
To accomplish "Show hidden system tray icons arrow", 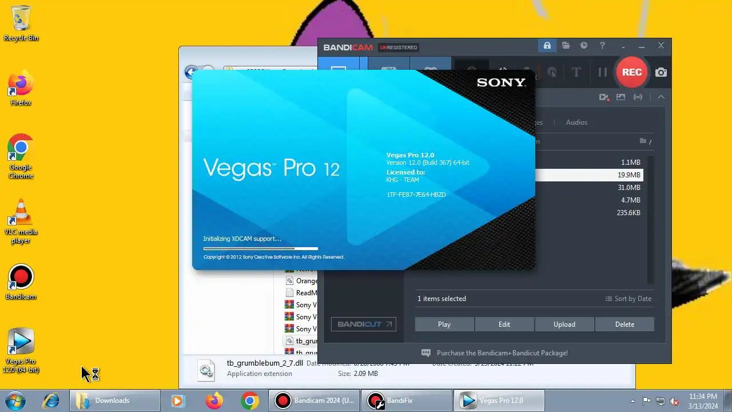I will click(x=632, y=401).
